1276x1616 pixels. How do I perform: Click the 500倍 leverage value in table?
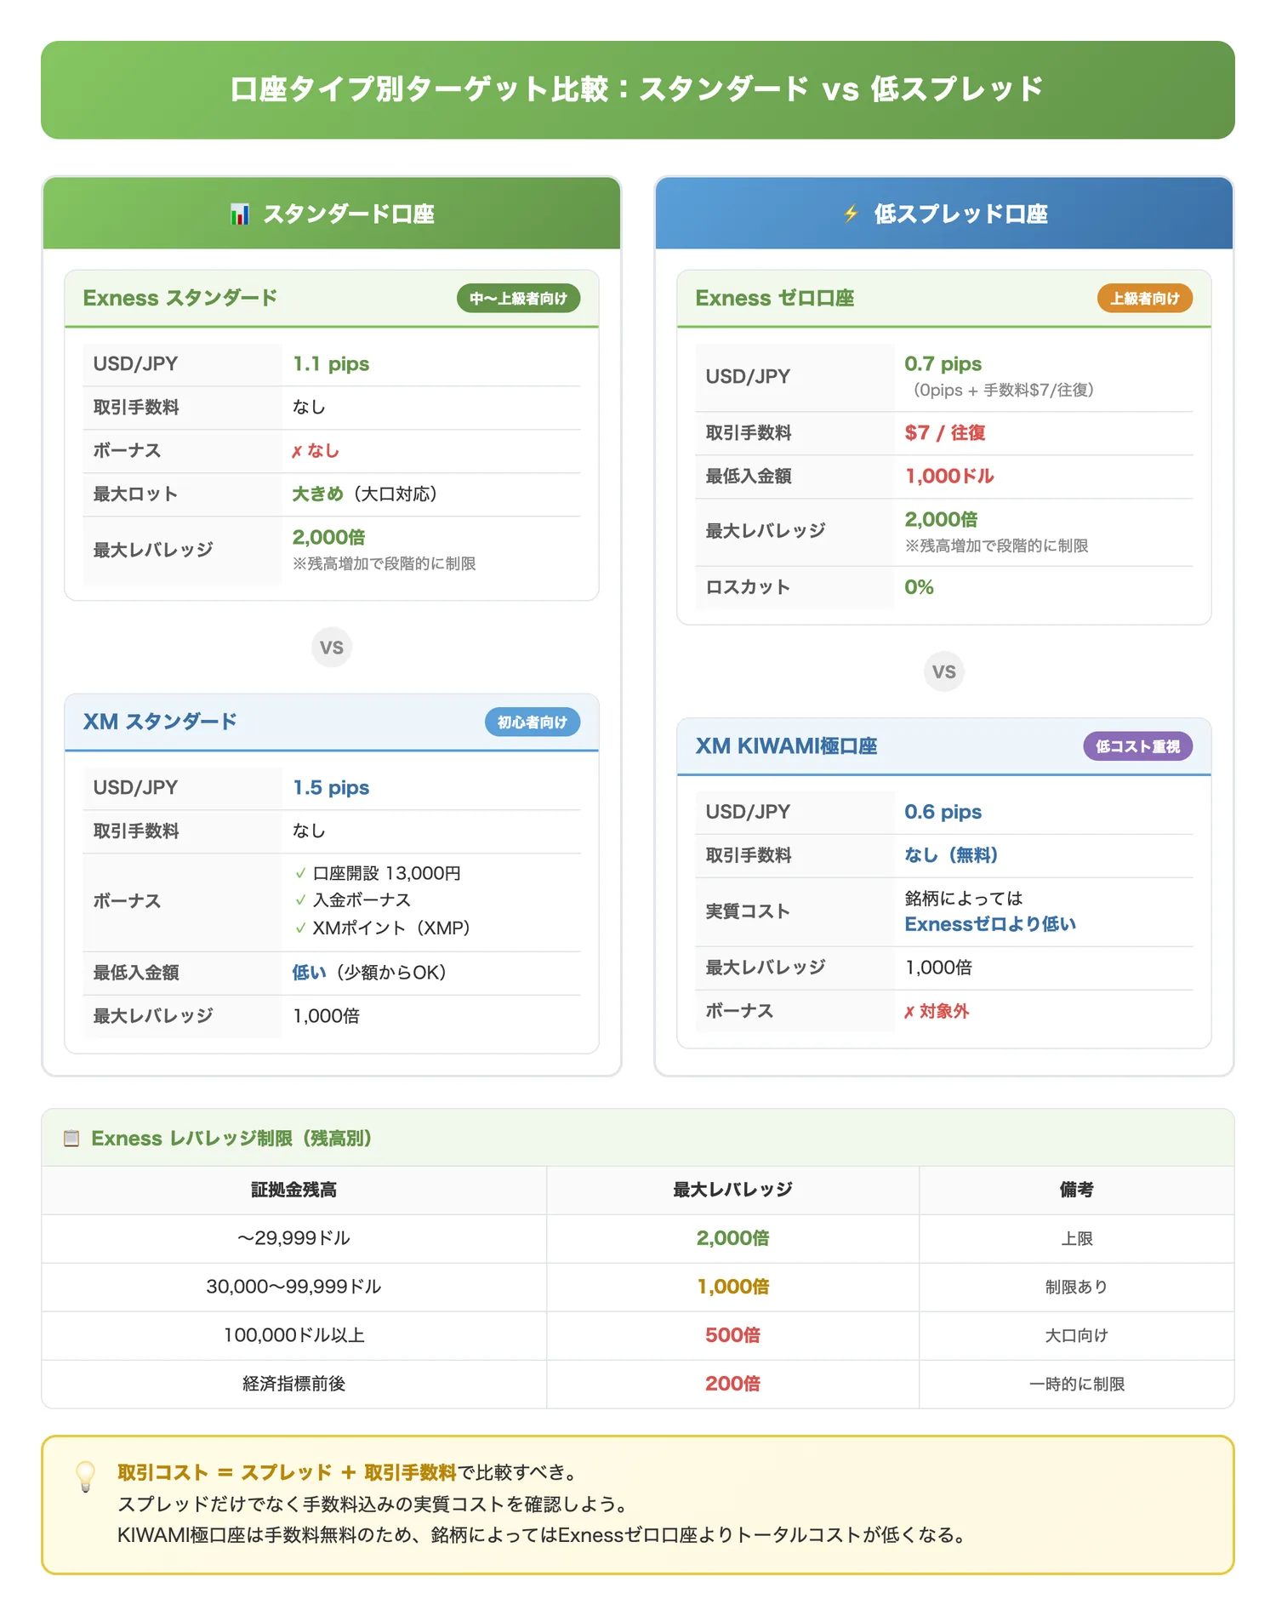tap(732, 1335)
